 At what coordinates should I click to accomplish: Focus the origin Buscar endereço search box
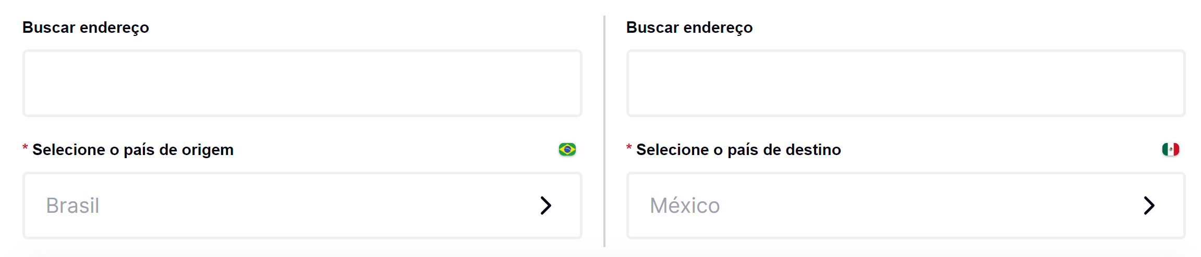[x=302, y=83]
